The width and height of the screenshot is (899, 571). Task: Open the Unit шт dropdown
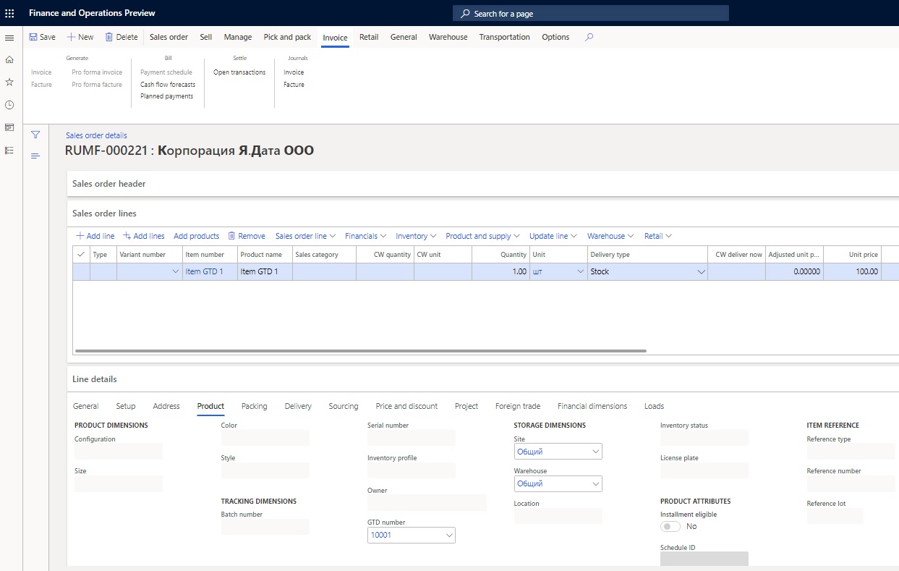click(x=580, y=271)
